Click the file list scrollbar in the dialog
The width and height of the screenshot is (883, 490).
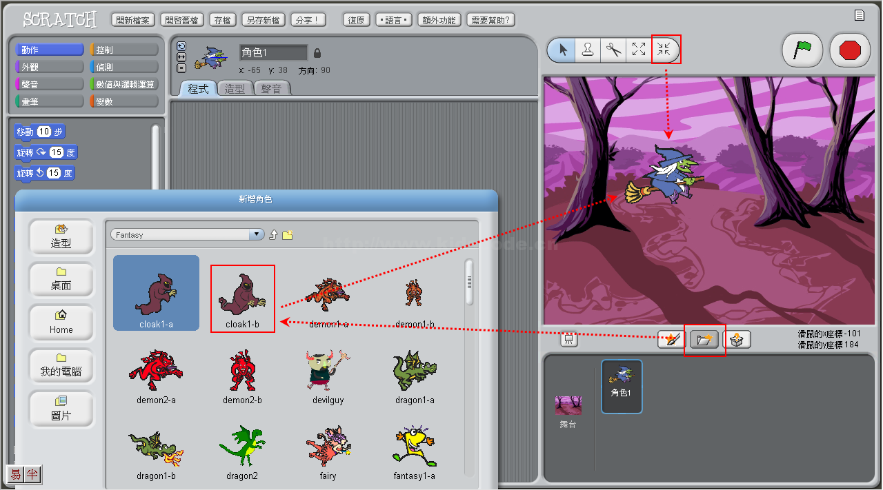pyautogui.click(x=470, y=283)
